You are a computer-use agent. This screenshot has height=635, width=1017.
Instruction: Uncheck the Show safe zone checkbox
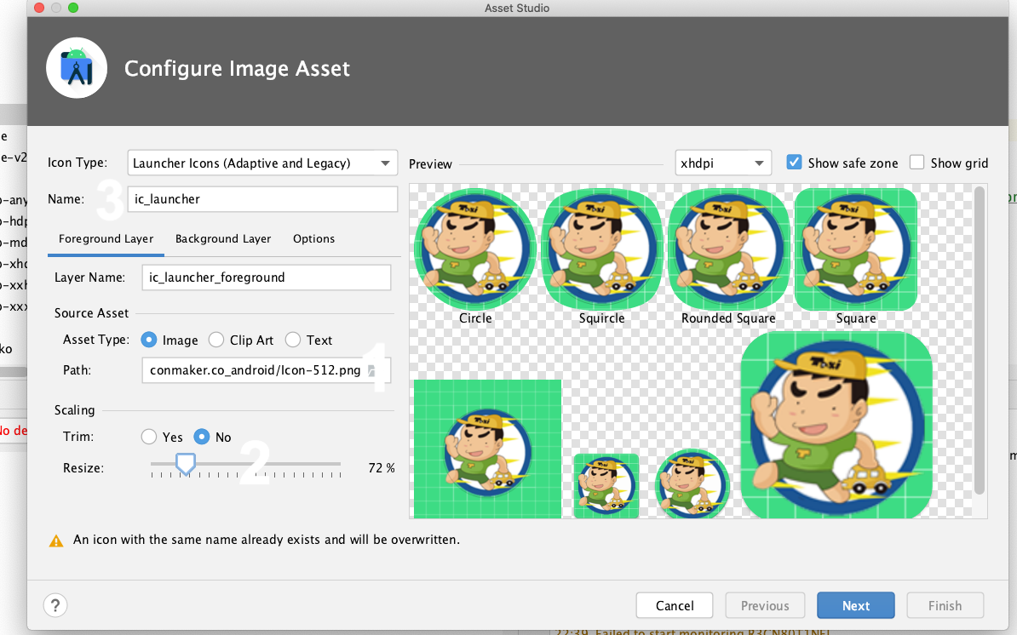coord(794,162)
